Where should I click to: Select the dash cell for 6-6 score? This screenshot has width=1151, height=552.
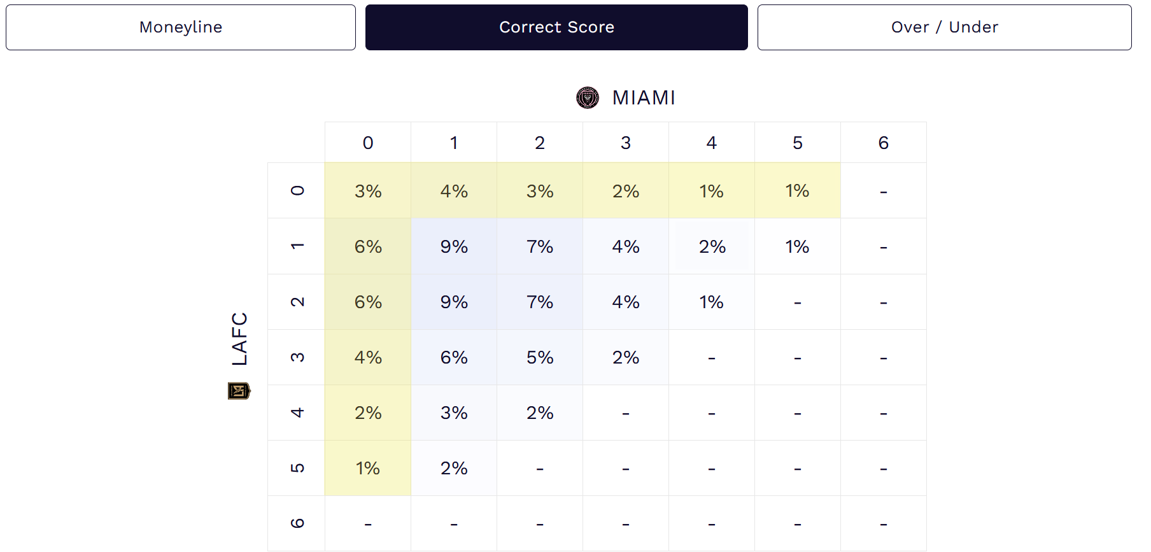[883, 523]
